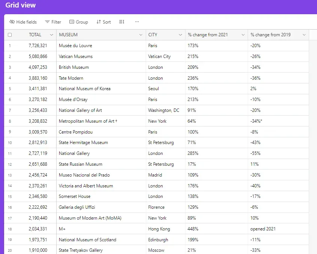The width and height of the screenshot is (317, 254).
Task: Open the three-dots more options menu
Action: tap(137, 22)
